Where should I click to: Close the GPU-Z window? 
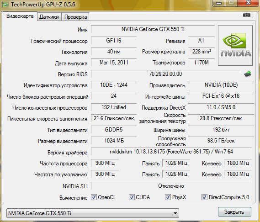pos(248,3)
